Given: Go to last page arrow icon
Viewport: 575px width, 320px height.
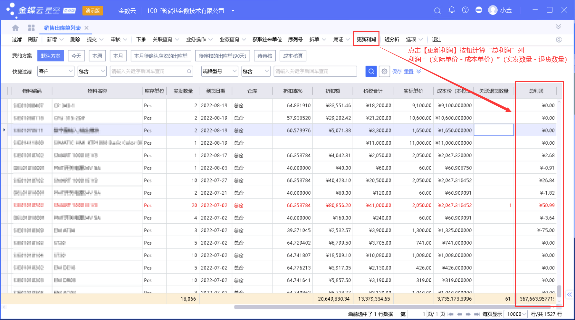Looking at the screenshot, I should pyautogui.click(x=477, y=314).
